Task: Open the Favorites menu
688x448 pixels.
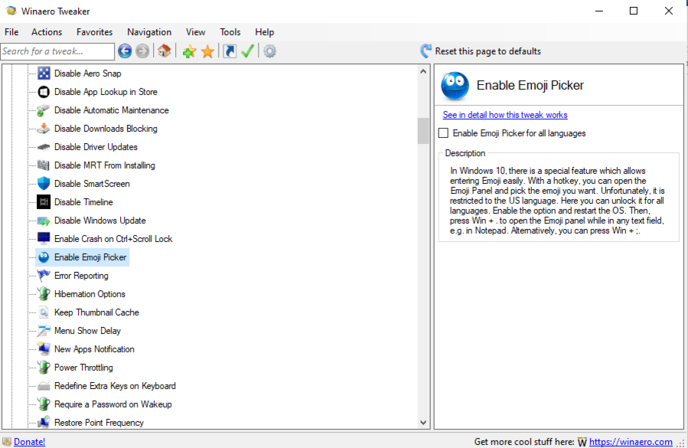Action: point(94,32)
